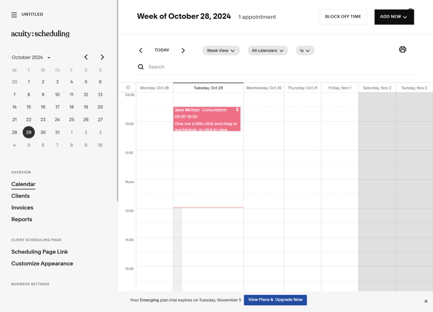Click the View Plans & Upgrade Now button

click(x=275, y=300)
